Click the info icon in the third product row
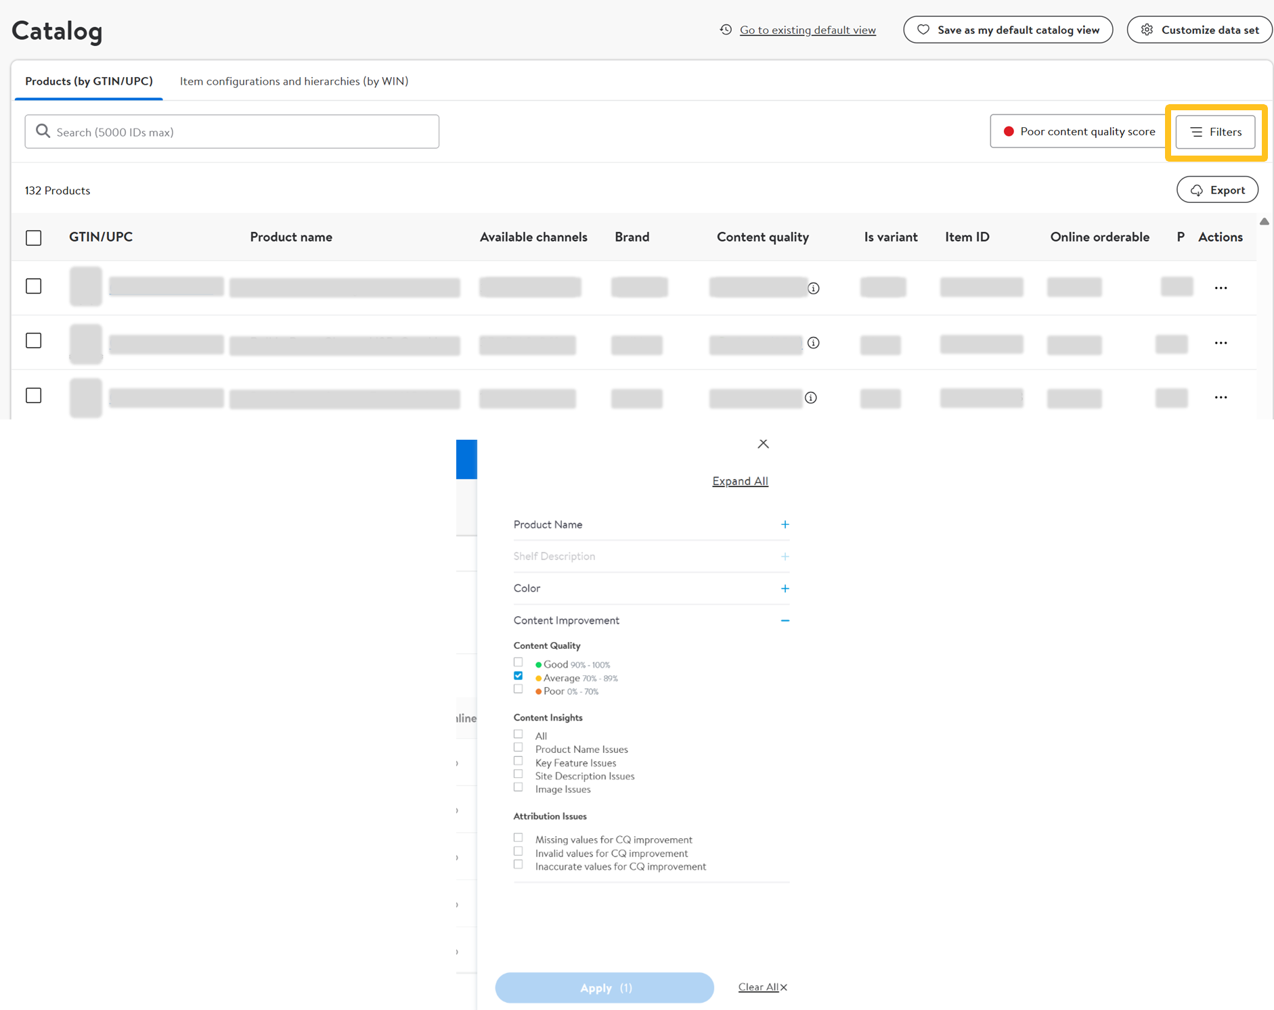The image size is (1274, 1010). 811,398
